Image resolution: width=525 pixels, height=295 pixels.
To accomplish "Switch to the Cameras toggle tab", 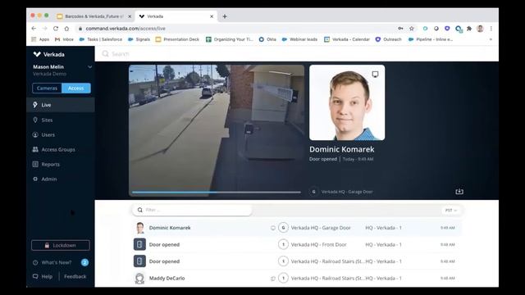I will click(x=47, y=88).
